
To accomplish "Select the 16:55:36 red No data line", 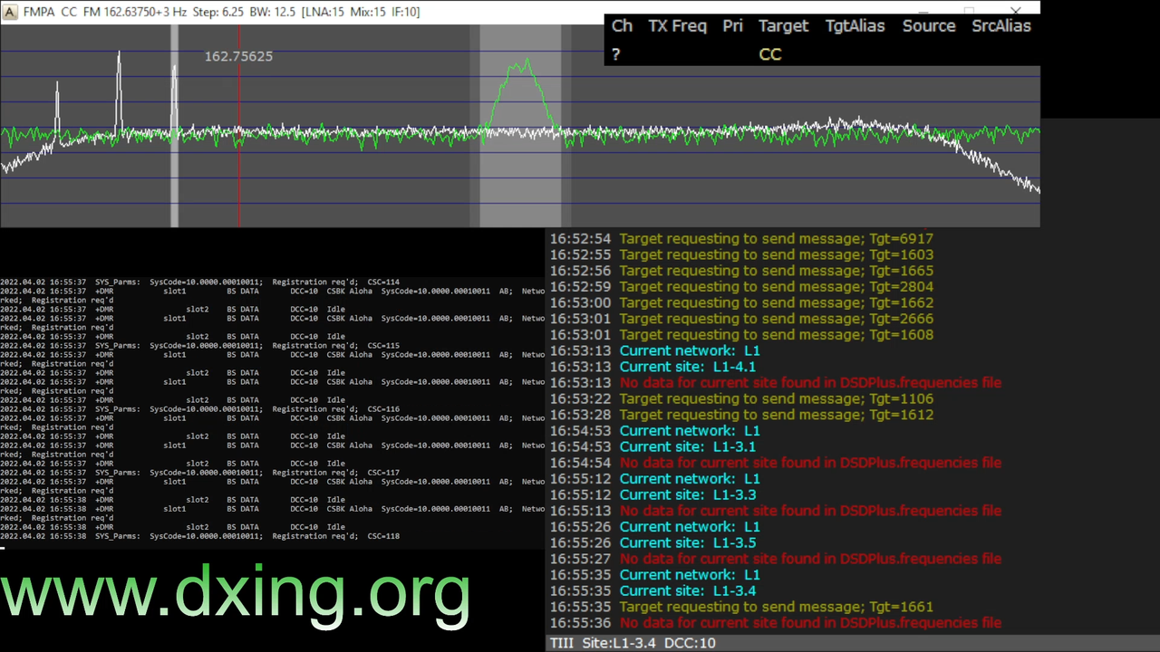I will point(776,623).
